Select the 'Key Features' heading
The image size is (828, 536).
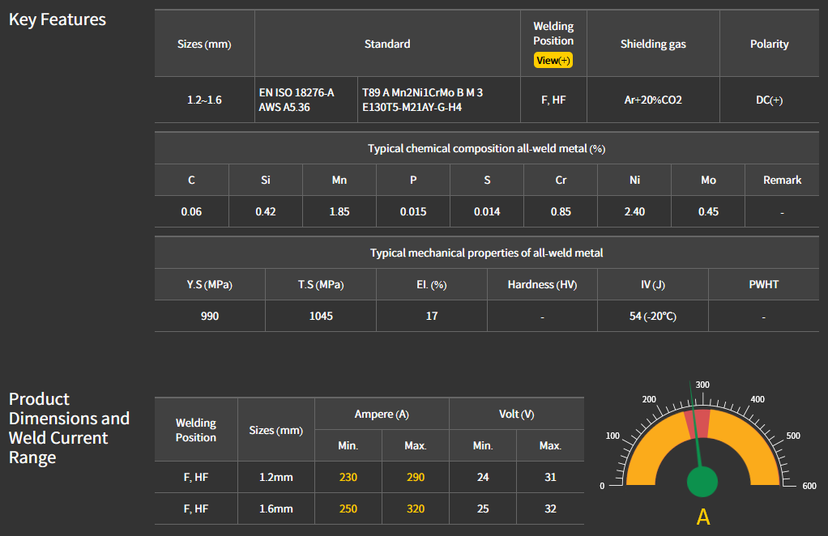point(58,19)
